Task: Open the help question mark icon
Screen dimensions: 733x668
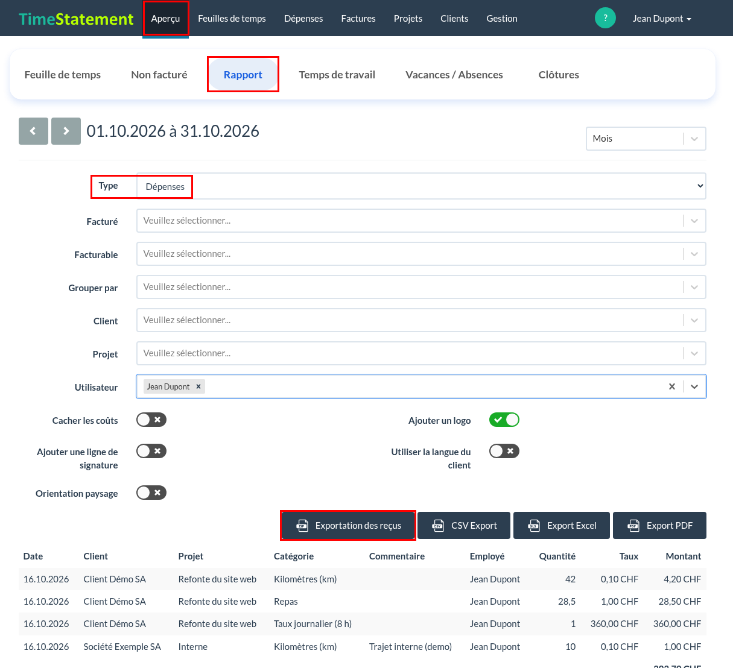Action: pos(605,18)
